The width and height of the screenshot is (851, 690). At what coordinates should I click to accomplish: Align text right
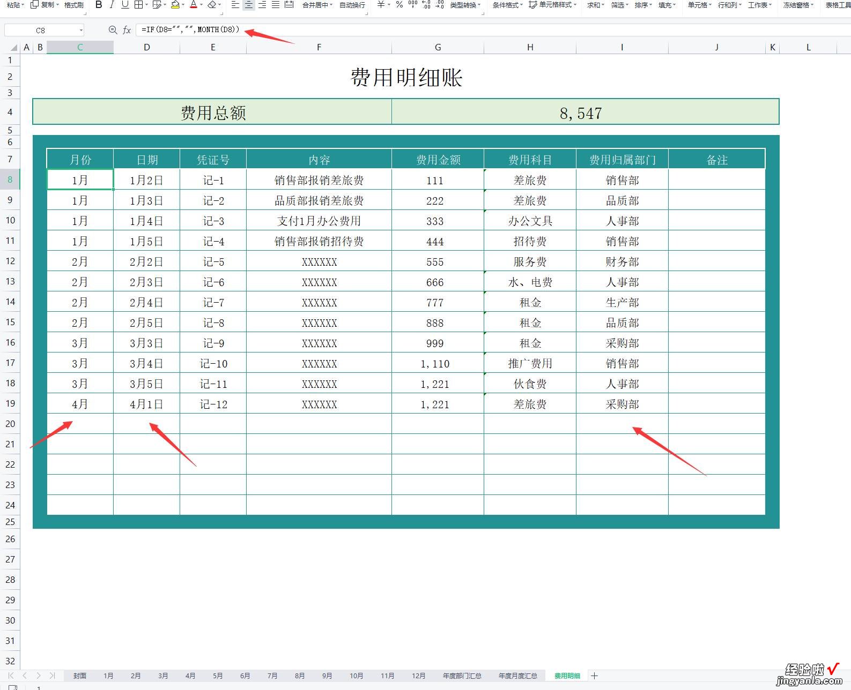coord(262,5)
